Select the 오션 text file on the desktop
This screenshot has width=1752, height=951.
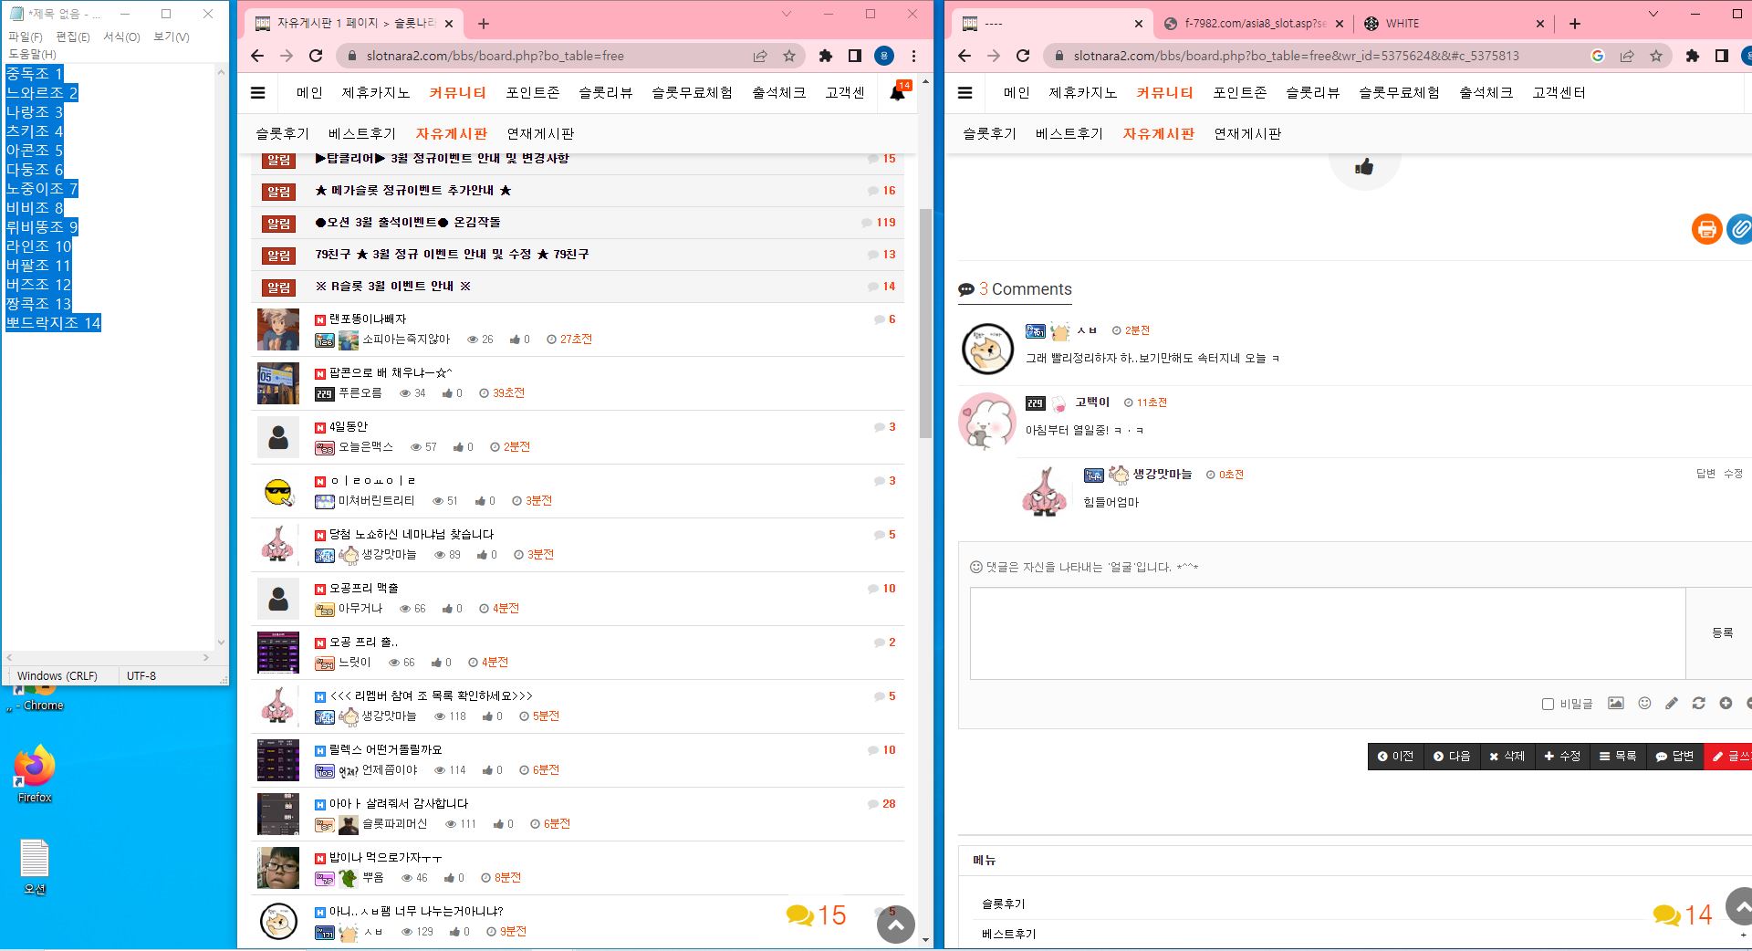pyautogui.click(x=35, y=867)
